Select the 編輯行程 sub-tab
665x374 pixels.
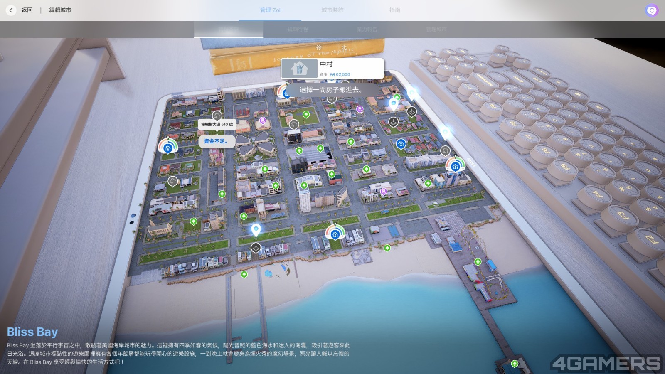point(298,29)
